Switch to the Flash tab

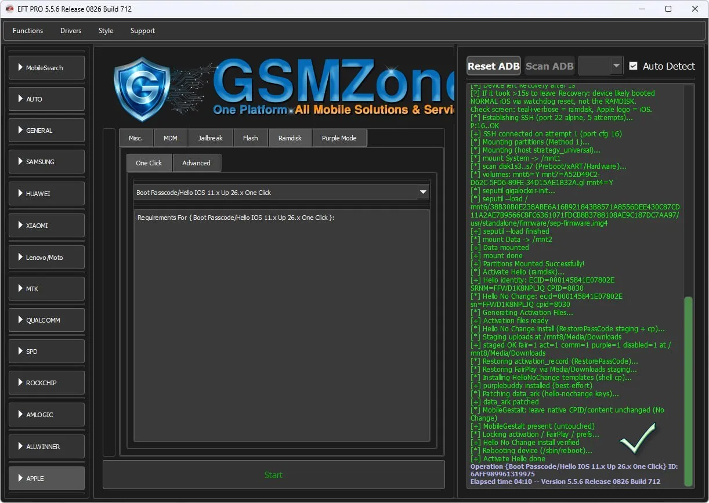(251, 138)
